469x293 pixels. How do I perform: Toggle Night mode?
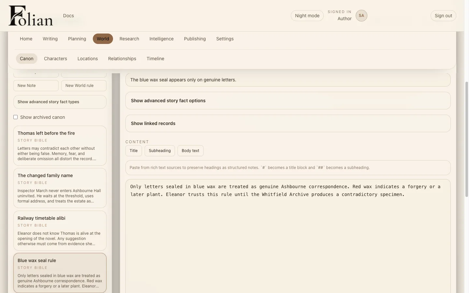coord(307,16)
